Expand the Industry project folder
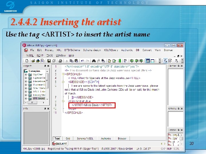Screen dimensions: 206x154 click(x=26, y=95)
